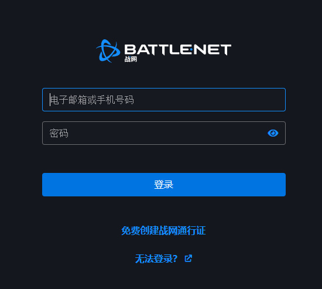Click the BATTLE.NET wordmark text
The height and width of the screenshot is (289, 322).
pos(178,50)
